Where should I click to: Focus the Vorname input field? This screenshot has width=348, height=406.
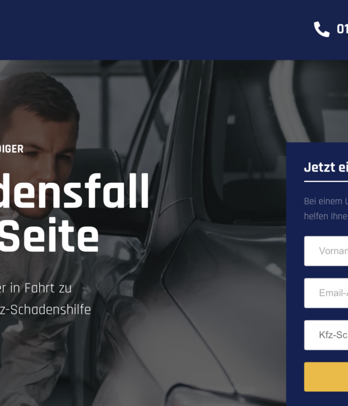click(x=326, y=251)
